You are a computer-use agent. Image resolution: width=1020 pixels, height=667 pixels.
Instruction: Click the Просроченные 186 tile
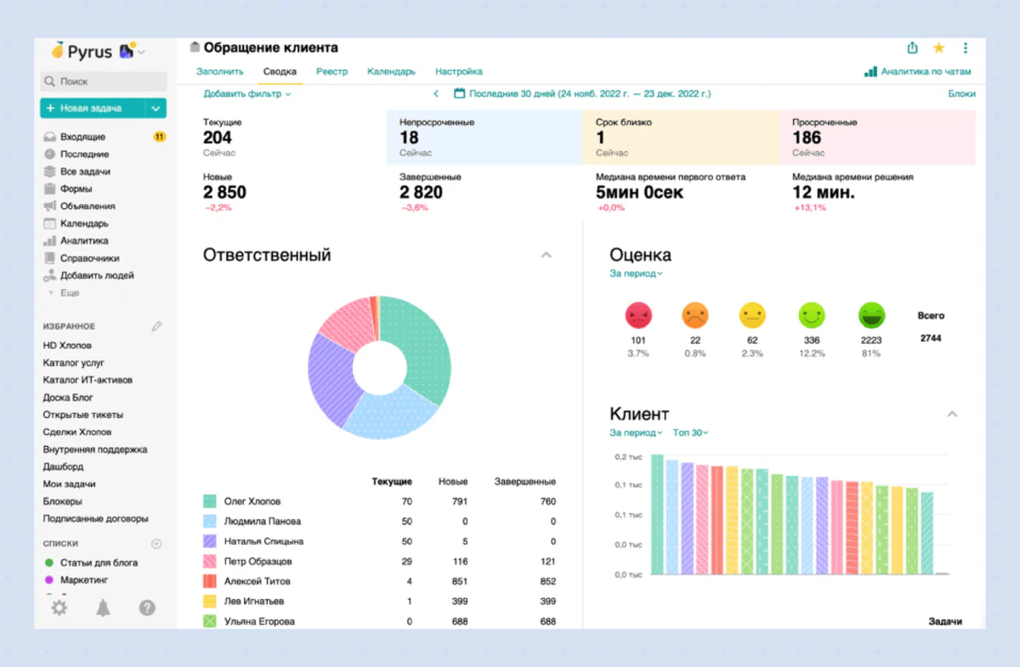(878, 137)
